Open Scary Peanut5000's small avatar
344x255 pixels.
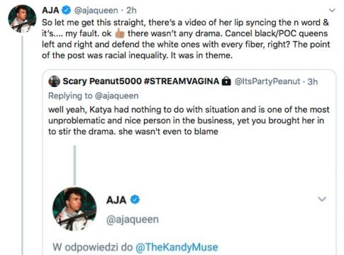54,81
